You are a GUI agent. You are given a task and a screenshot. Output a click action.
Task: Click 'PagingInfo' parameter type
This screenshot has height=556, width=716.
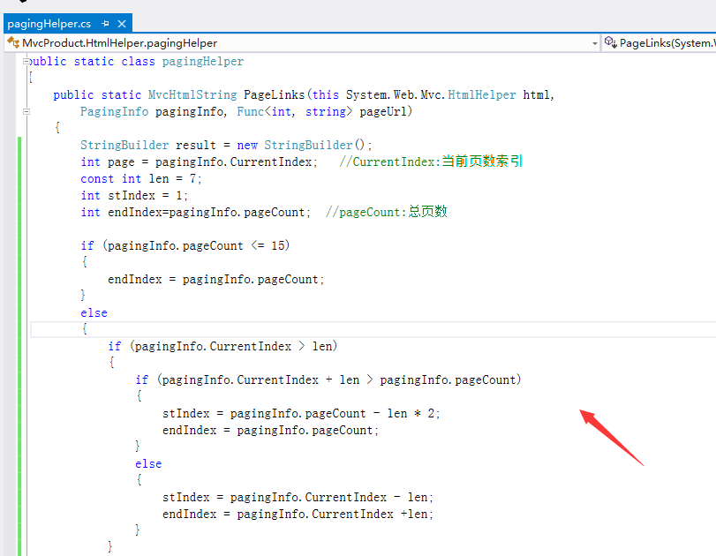pos(114,112)
